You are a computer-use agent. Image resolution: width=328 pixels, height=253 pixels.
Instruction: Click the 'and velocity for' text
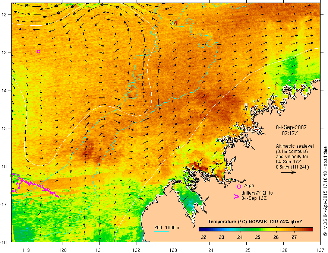(292, 157)
